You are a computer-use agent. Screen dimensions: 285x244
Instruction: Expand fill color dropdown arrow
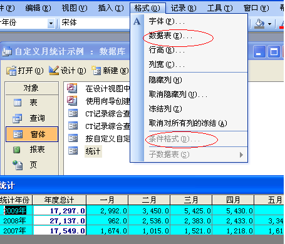[x=269, y=24]
